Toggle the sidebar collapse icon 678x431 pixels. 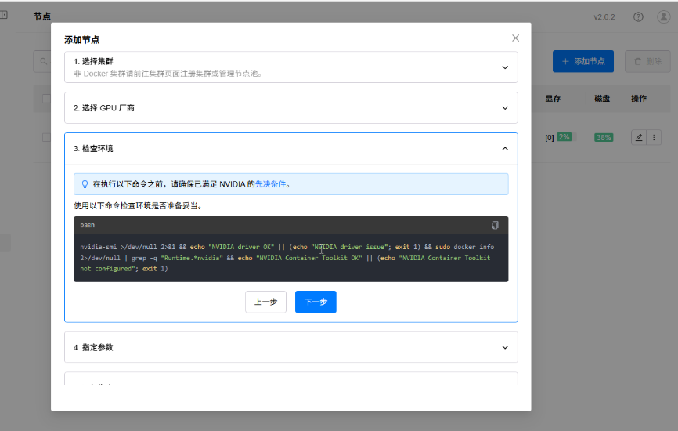4,15
